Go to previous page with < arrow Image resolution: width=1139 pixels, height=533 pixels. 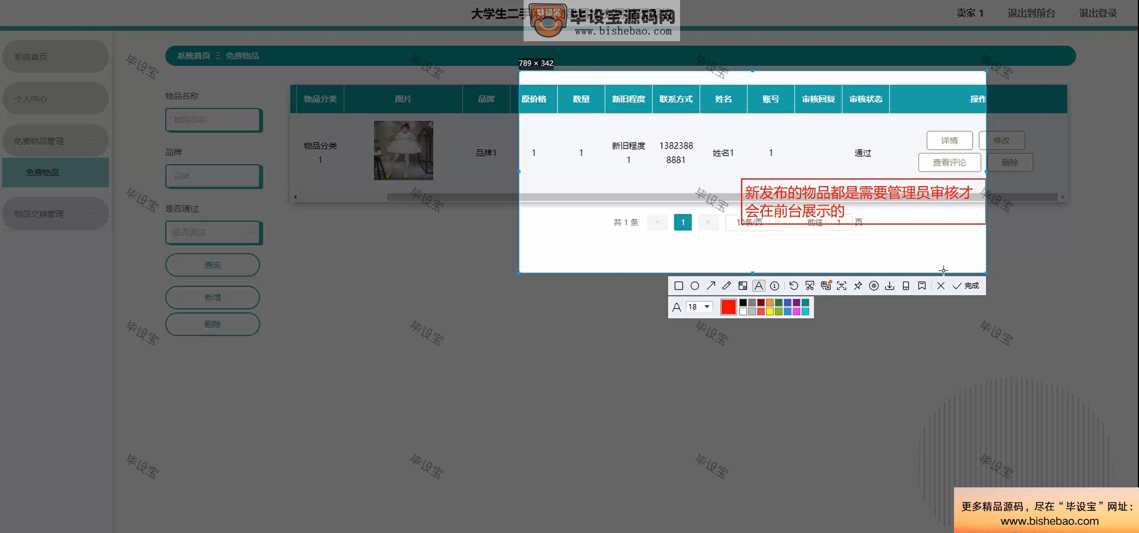(x=657, y=222)
